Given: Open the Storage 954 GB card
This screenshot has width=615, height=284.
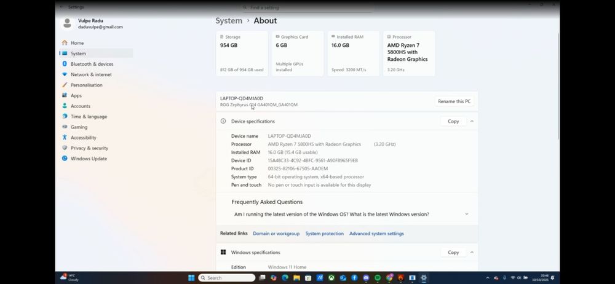Looking at the screenshot, I should point(242,53).
